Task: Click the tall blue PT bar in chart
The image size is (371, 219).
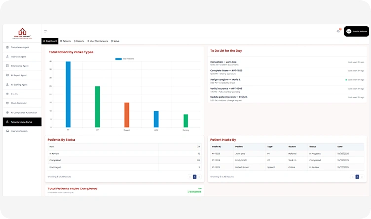Action: [x=68, y=94]
